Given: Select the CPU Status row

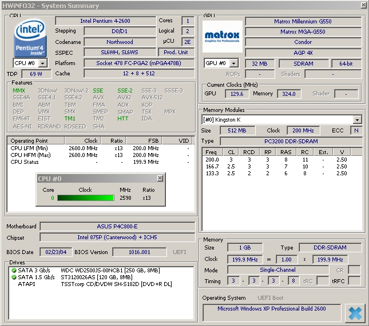Looking at the screenshot, I should point(100,162).
